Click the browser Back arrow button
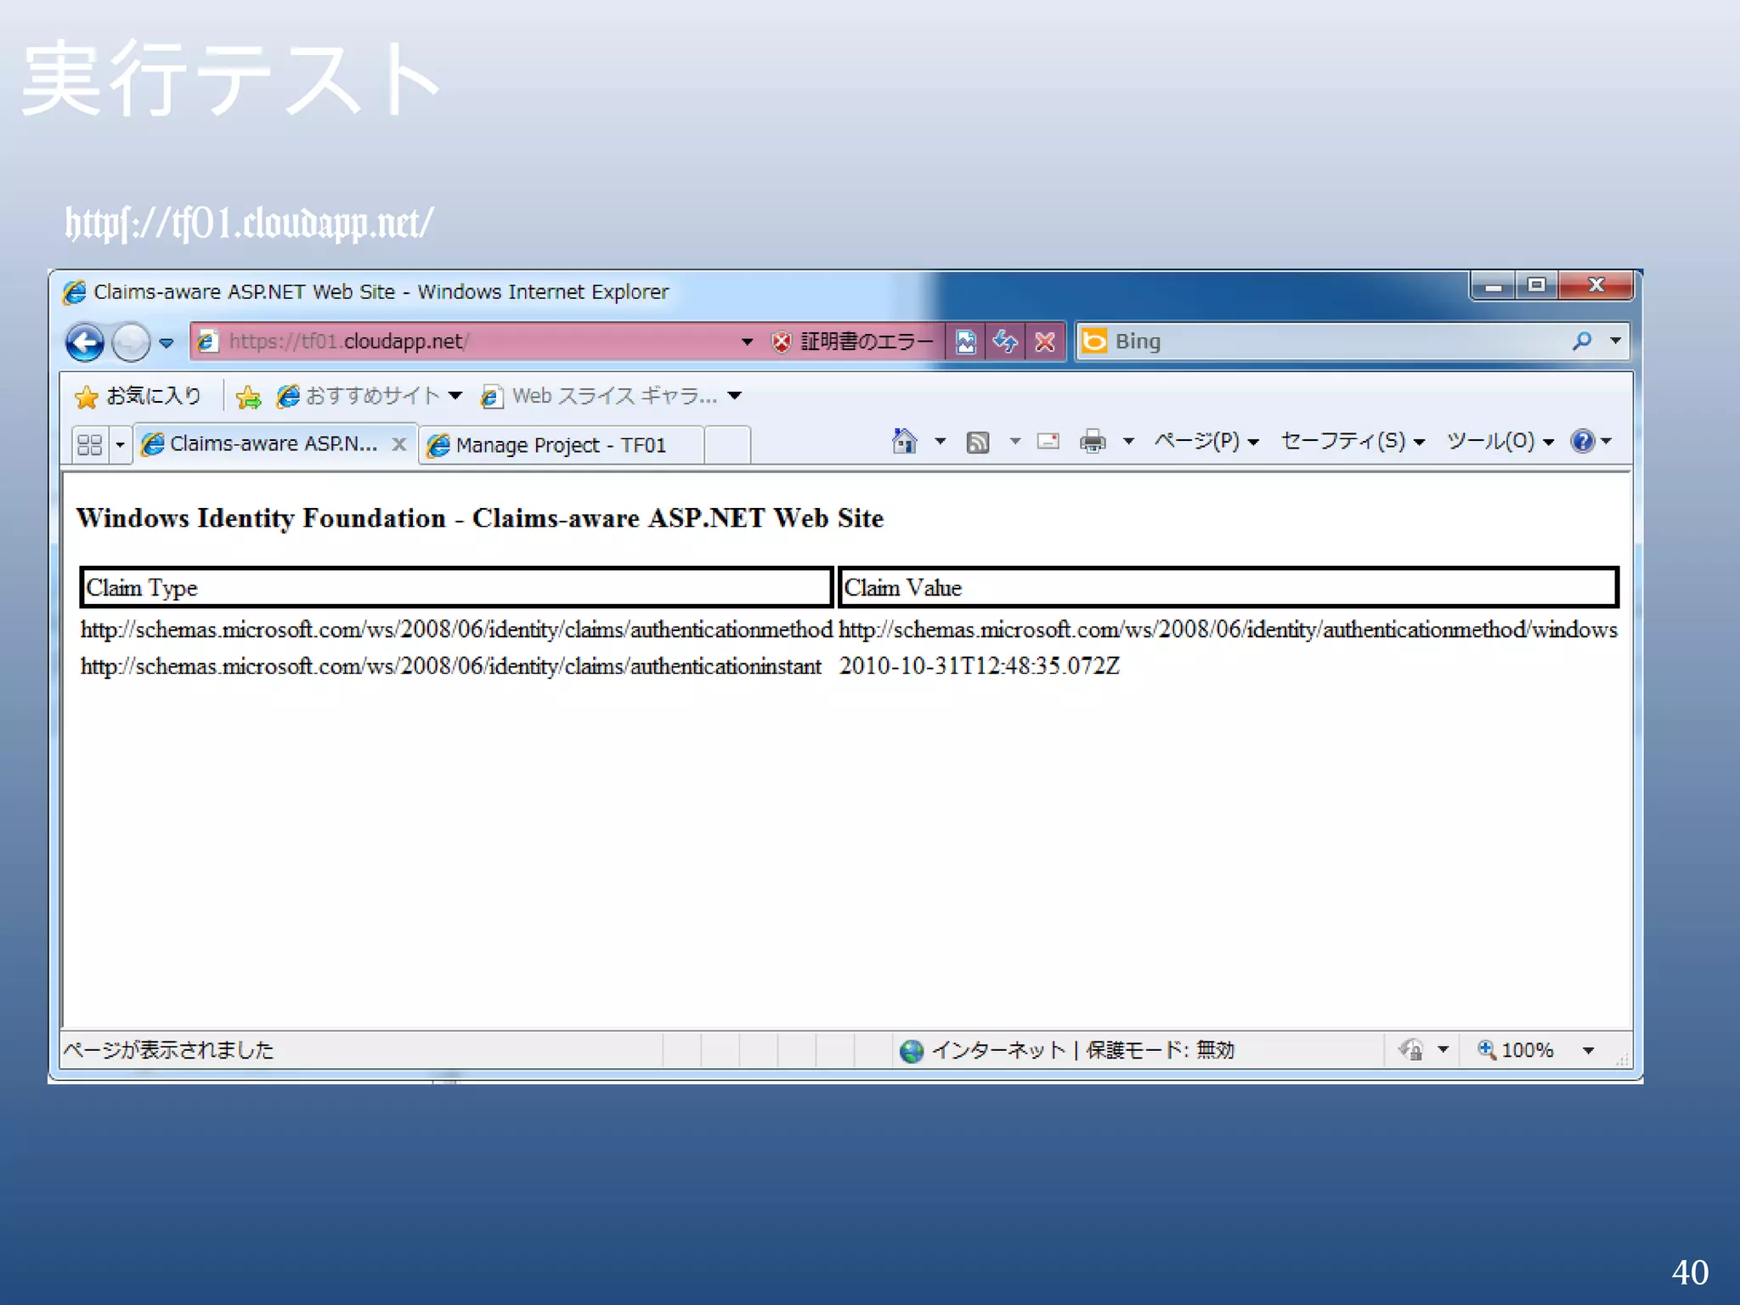 85,343
